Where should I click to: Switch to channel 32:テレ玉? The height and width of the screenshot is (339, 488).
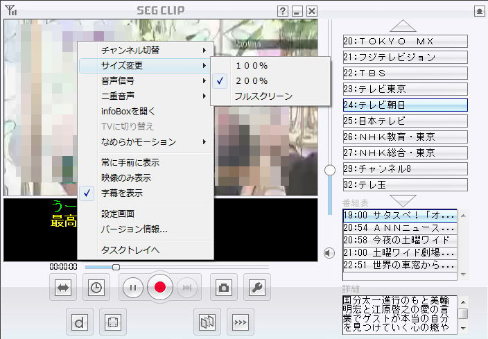coord(406,185)
